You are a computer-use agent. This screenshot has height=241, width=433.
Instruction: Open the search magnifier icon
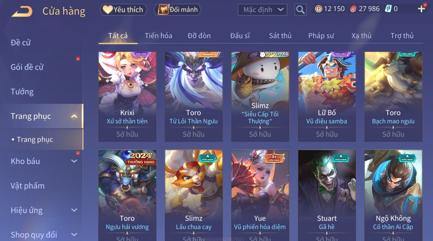coord(300,10)
